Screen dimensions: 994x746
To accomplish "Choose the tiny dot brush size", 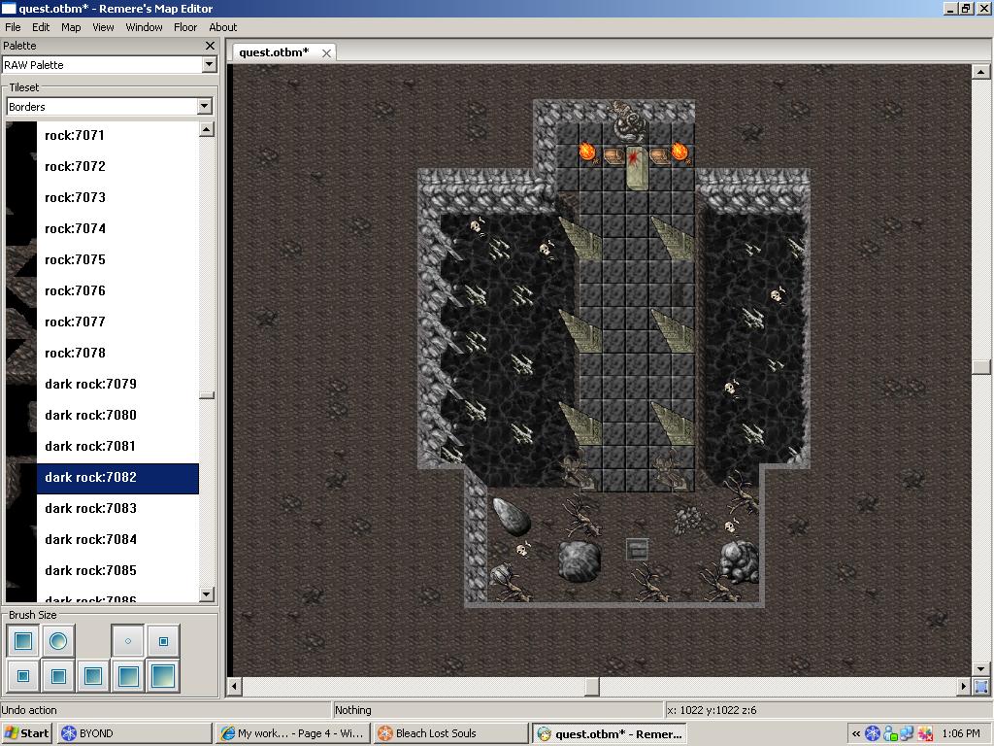I will tap(128, 641).
